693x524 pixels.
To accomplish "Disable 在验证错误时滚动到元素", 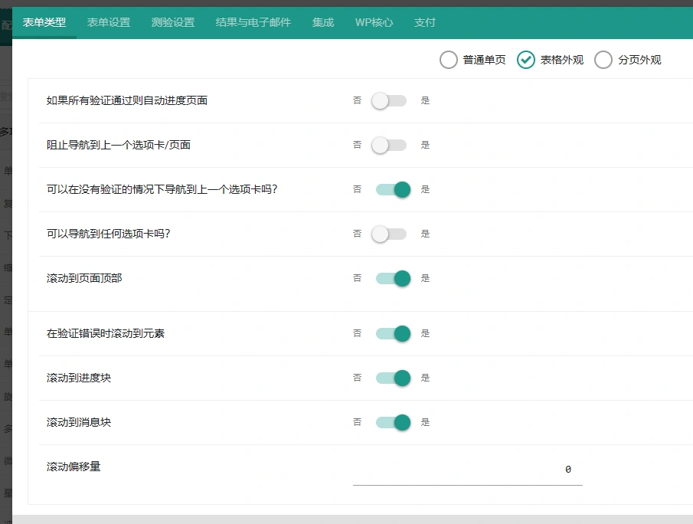I will coord(392,333).
